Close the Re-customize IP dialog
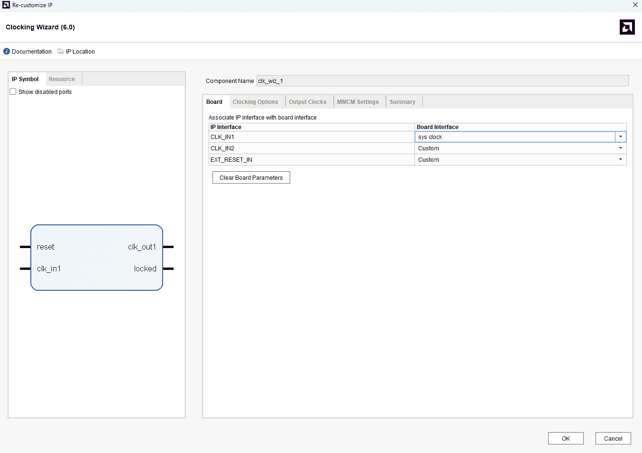 pyautogui.click(x=635, y=5)
